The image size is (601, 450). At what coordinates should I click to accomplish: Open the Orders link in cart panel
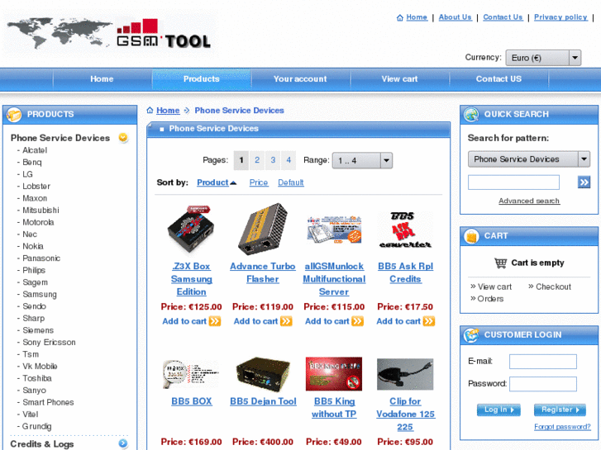point(490,299)
